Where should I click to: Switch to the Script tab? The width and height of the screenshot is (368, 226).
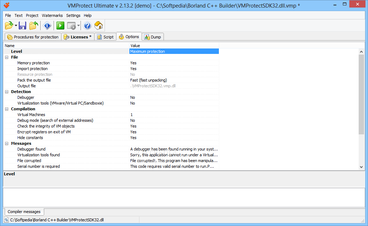point(105,37)
